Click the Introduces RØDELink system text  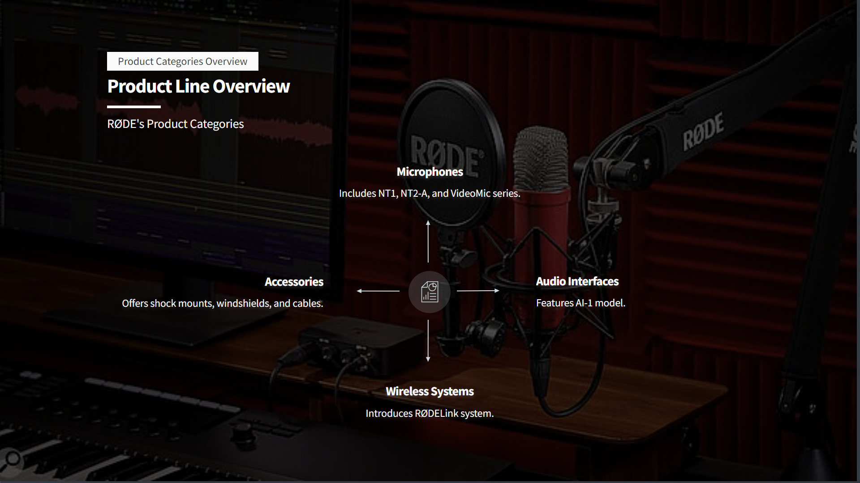429,413
